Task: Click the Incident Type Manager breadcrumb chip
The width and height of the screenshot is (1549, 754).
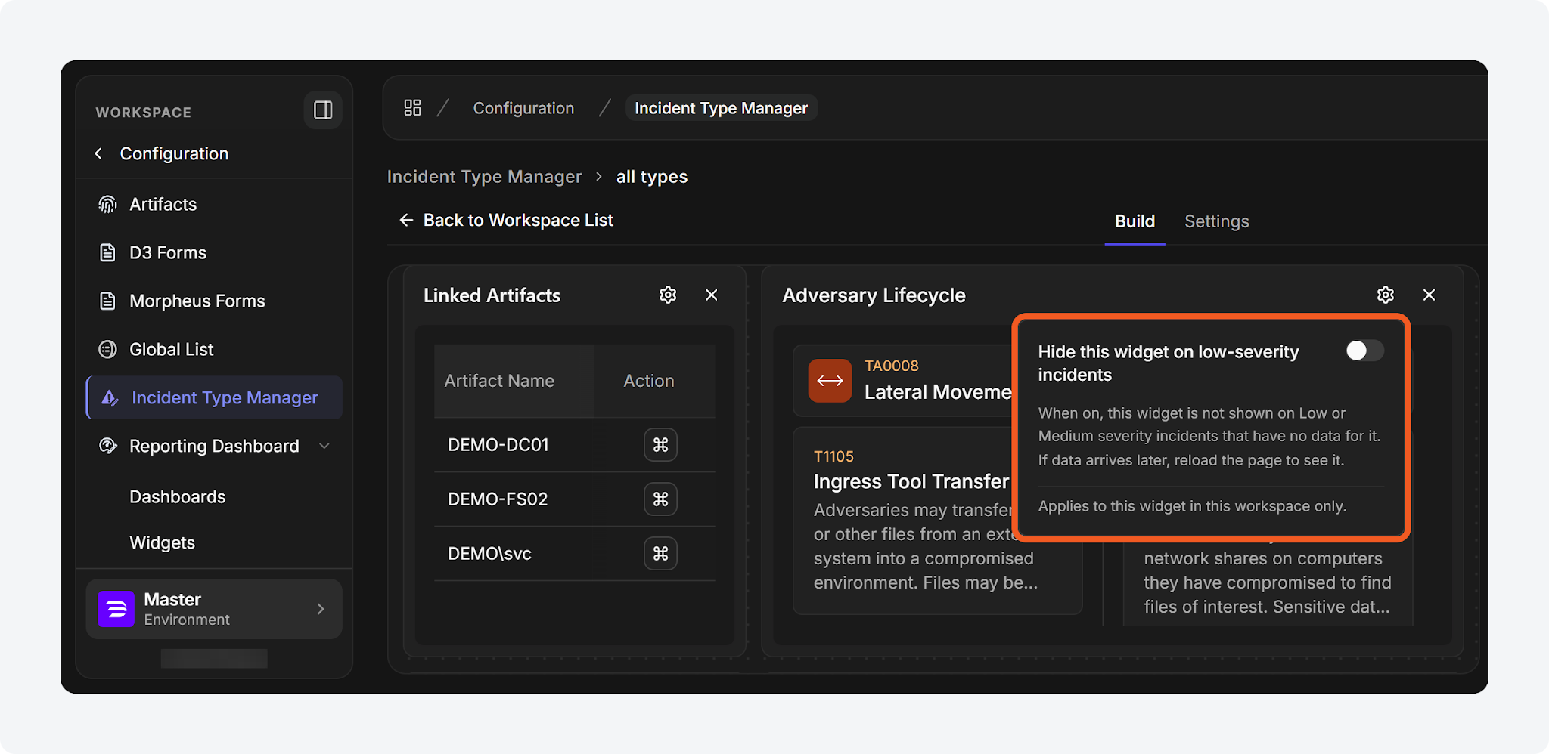Action: click(x=721, y=108)
